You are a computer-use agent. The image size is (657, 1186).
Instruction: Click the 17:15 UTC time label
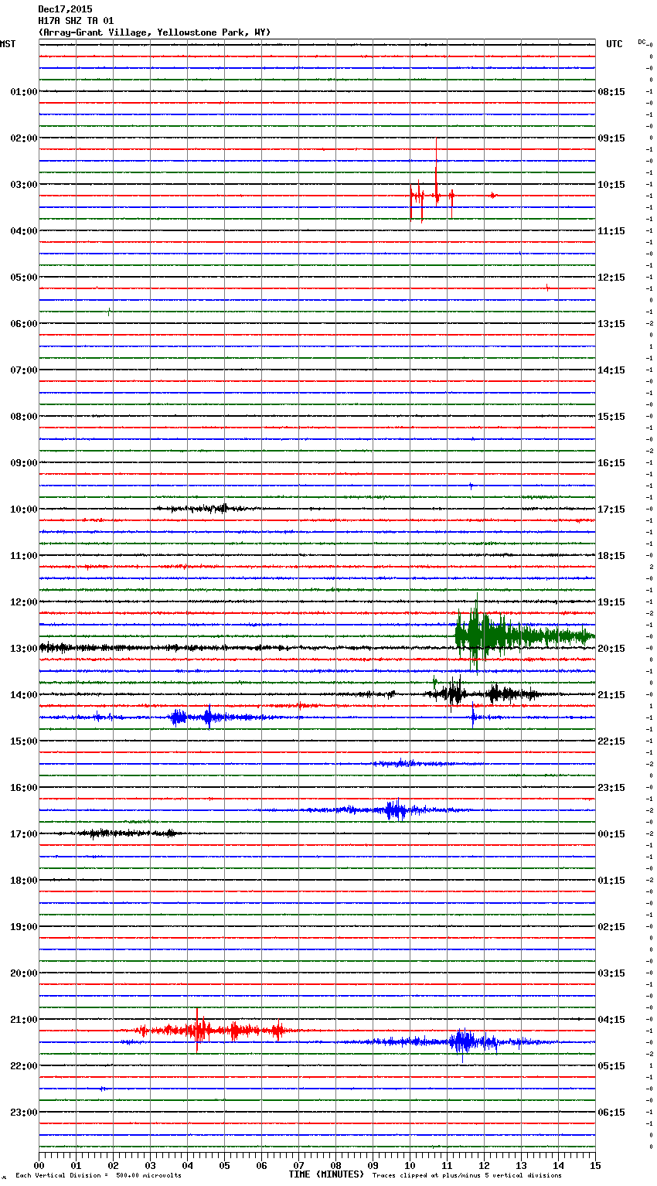click(x=611, y=510)
